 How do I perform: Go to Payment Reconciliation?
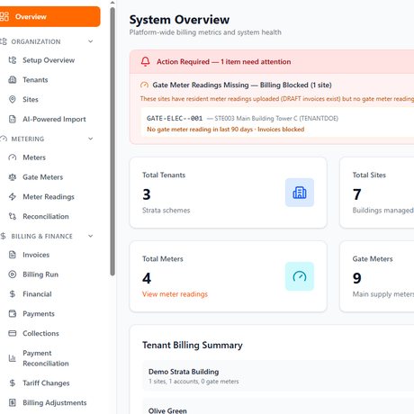(x=46, y=358)
